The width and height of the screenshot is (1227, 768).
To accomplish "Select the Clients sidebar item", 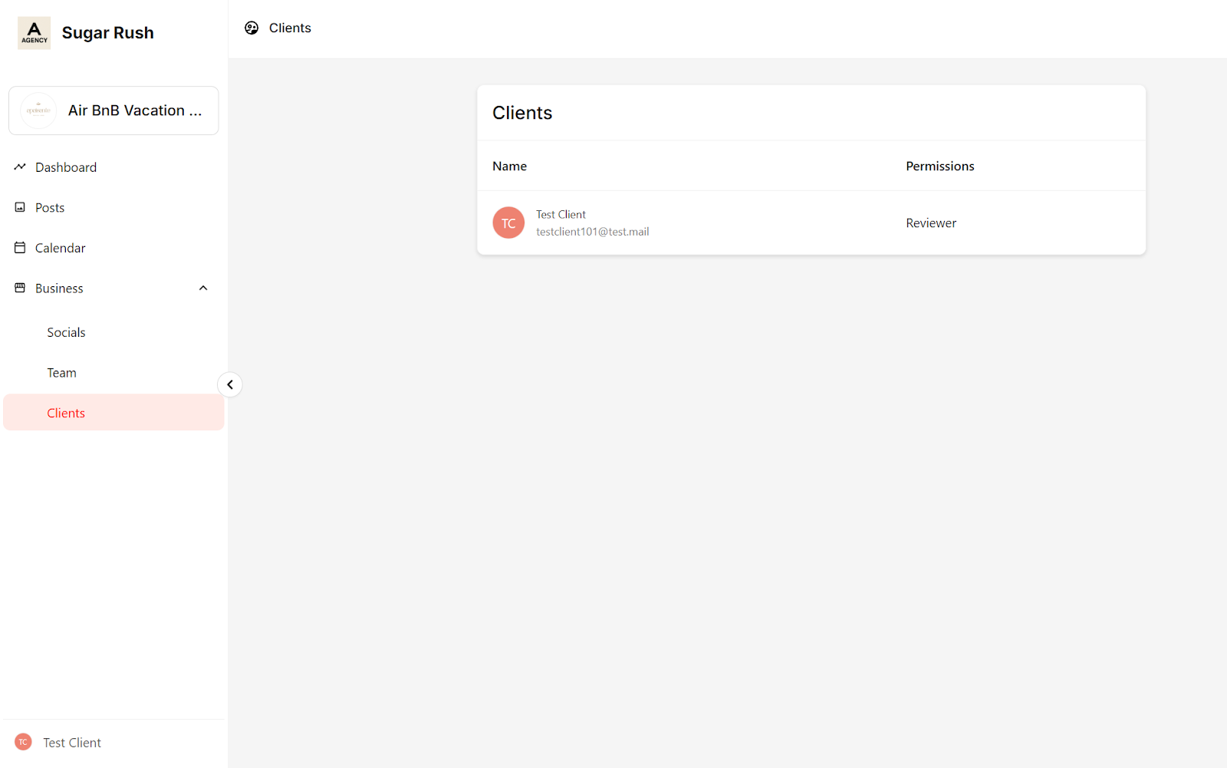I will (x=66, y=413).
